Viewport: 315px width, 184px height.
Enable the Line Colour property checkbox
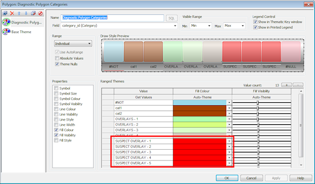pyautogui.click(x=56, y=109)
